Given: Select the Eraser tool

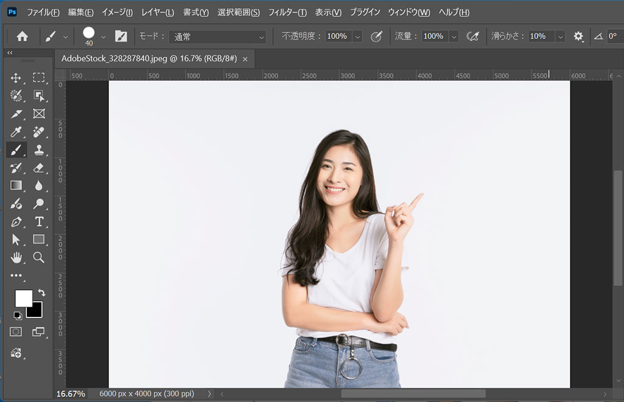Looking at the screenshot, I should 39,168.
